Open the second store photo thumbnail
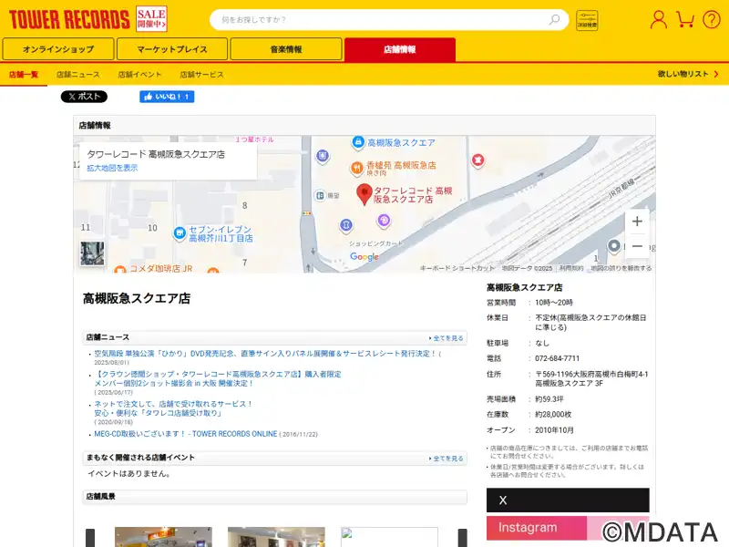The image size is (729, 547). 276,537
